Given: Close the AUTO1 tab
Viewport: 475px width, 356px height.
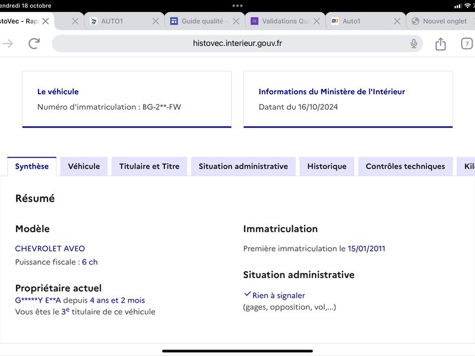Looking at the screenshot, I should pyautogui.click(x=156, y=21).
